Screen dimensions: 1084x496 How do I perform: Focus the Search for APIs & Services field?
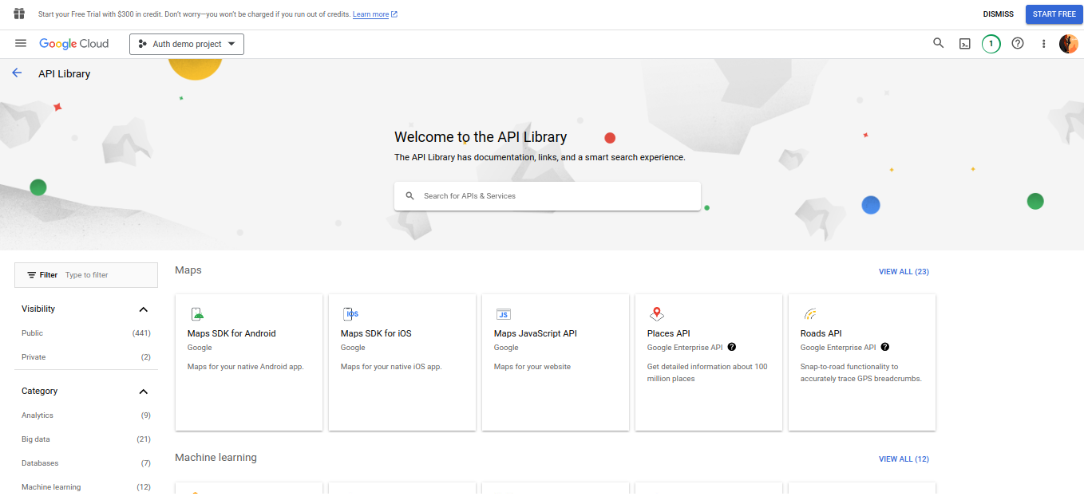pyautogui.click(x=548, y=196)
